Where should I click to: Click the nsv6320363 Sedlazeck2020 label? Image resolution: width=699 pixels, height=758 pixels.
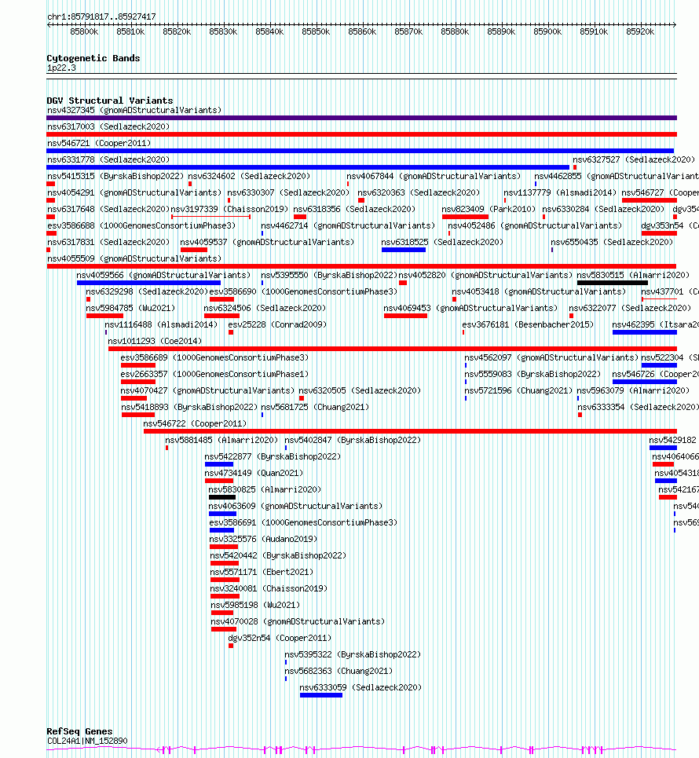point(419,192)
